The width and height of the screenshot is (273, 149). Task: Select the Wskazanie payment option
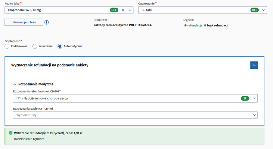(x=35, y=46)
